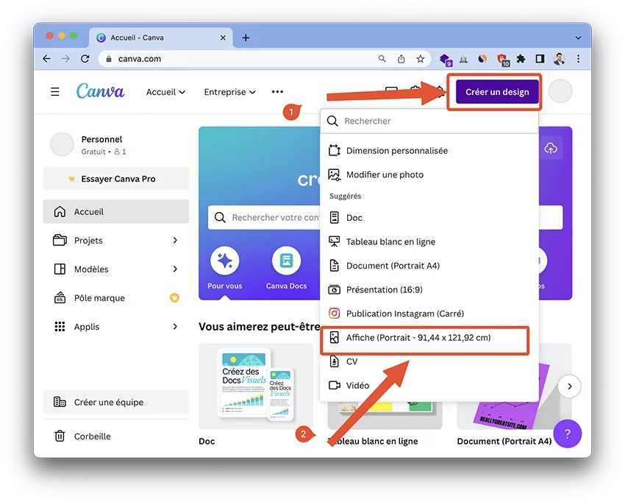Image resolution: width=625 pixels, height=502 pixels.
Task: Click the browser reload icon
Action: pos(85,59)
